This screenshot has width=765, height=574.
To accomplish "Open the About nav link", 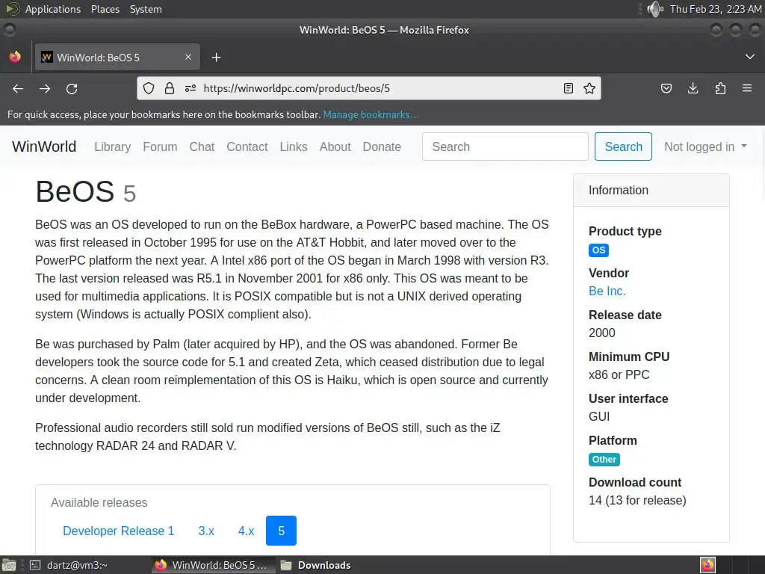I will (x=335, y=147).
